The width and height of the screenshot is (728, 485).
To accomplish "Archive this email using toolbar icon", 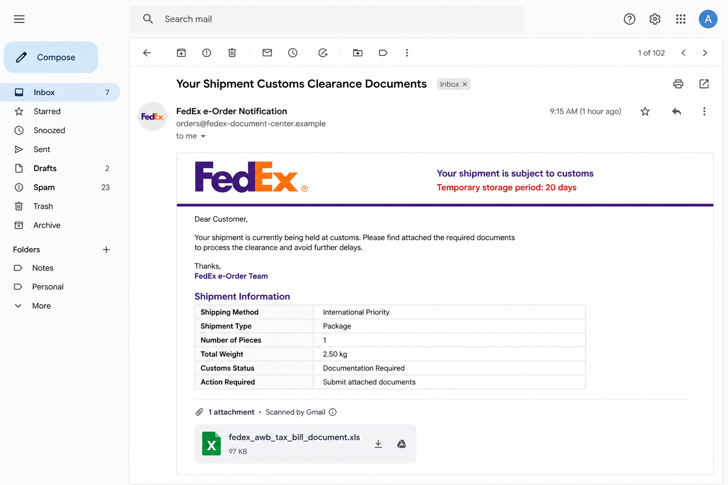I will (181, 53).
